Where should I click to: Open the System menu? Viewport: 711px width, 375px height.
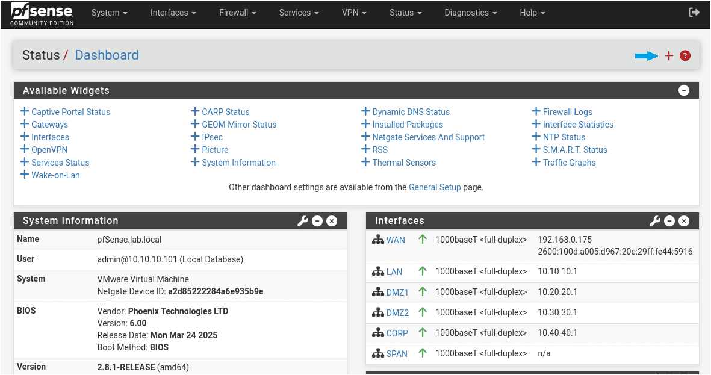coord(110,13)
